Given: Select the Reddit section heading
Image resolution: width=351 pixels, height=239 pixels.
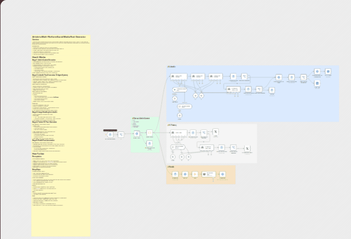Looking at the screenshot, I should (x=171, y=167).
